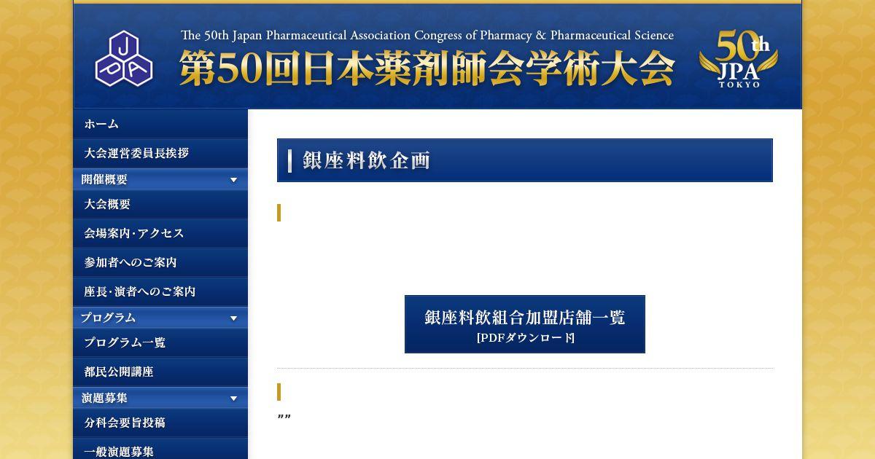Viewport: 875px width, 459px height.
Task: Click the 開催概要 section header label
Action: (x=104, y=179)
